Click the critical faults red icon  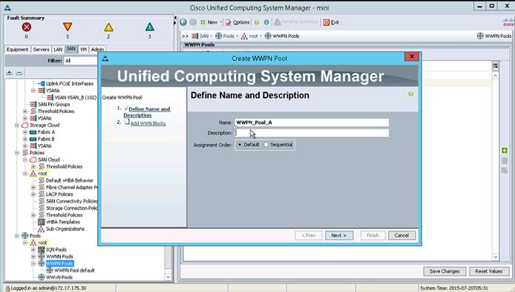pos(26,27)
